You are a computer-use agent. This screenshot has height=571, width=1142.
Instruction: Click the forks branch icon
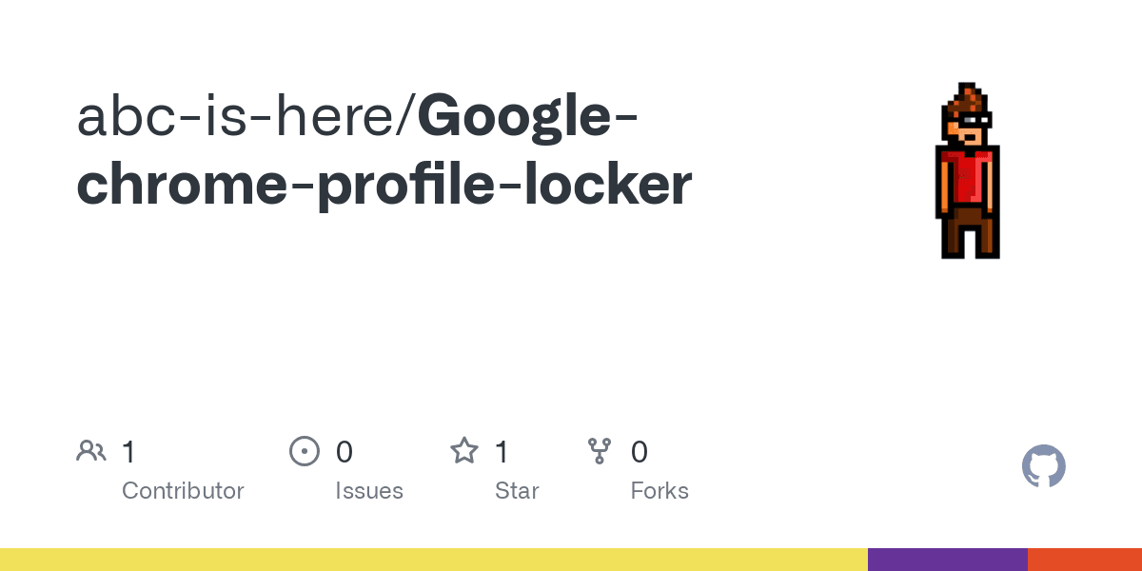(600, 451)
